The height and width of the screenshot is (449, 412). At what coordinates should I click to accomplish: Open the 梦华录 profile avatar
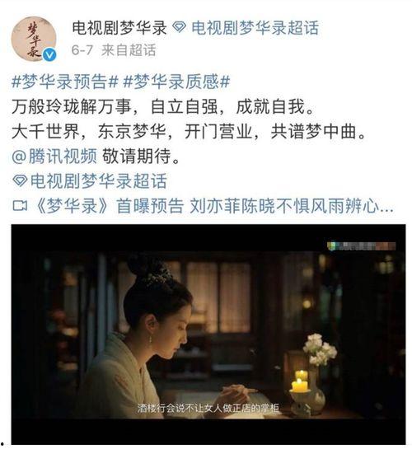pyautogui.click(x=34, y=39)
